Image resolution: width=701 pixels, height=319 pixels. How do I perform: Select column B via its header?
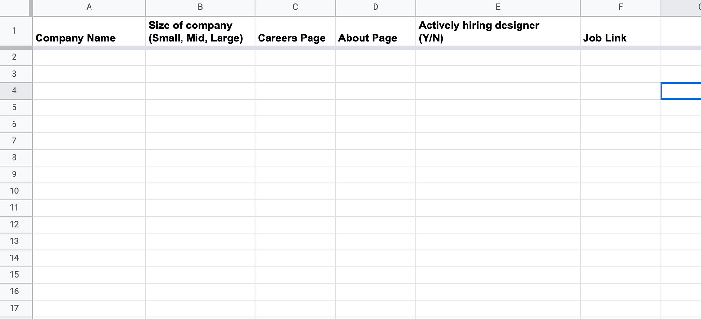pos(199,7)
